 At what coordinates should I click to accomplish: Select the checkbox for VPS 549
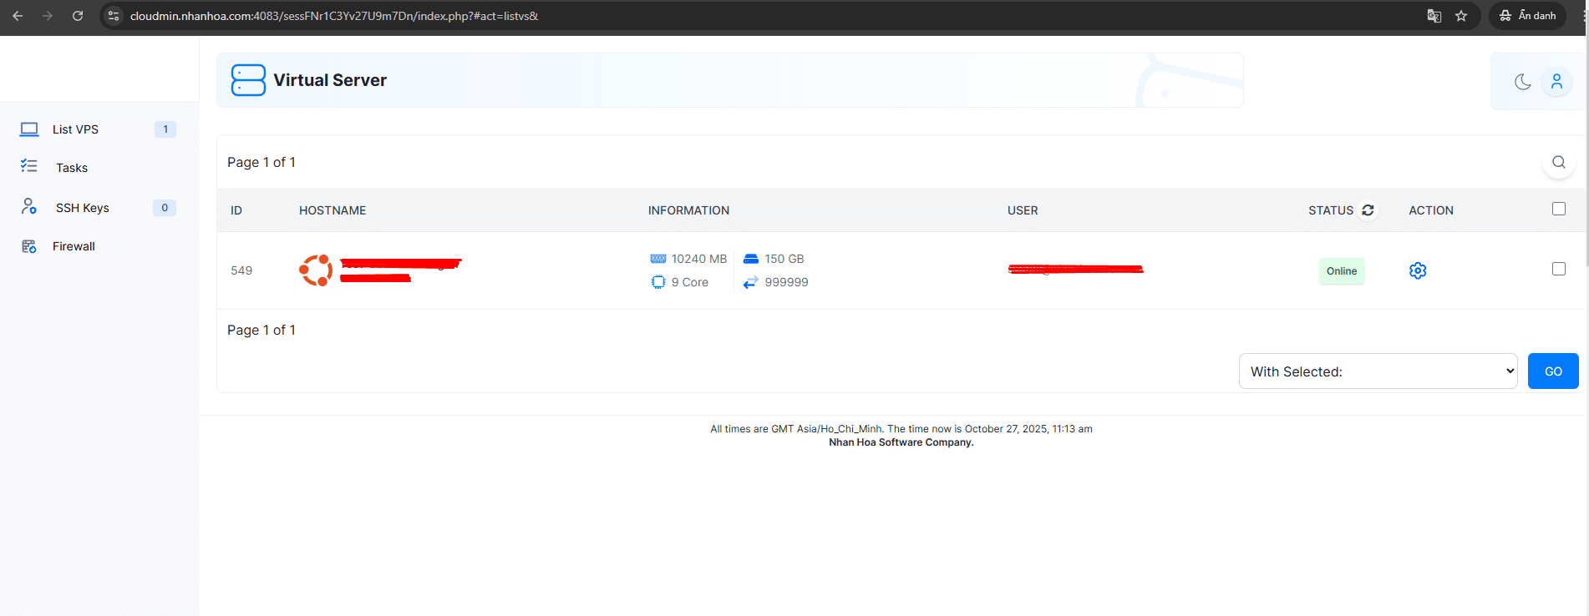tap(1558, 269)
